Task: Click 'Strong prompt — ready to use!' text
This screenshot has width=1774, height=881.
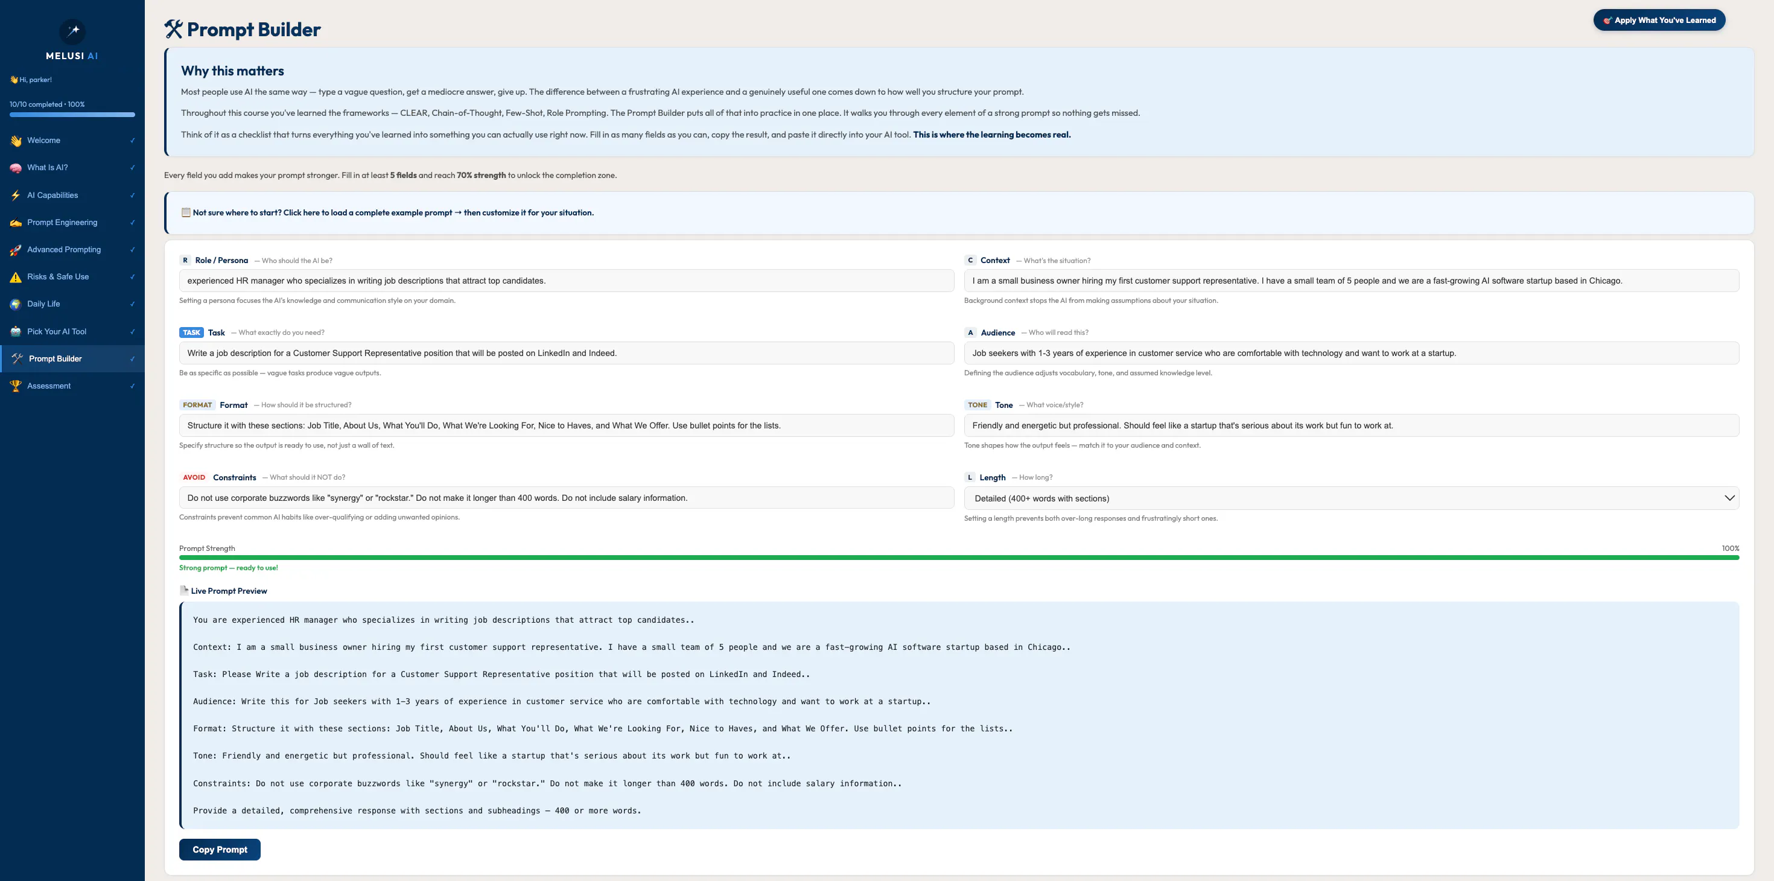Action: [x=229, y=568]
